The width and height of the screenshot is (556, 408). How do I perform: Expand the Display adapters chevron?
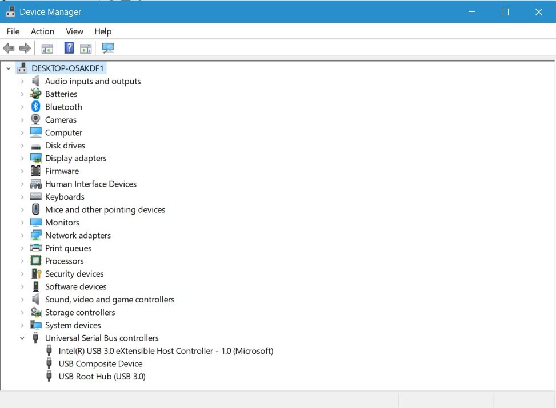(22, 158)
